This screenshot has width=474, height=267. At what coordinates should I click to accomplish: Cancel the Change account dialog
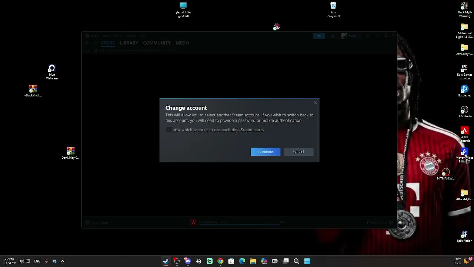click(x=298, y=152)
